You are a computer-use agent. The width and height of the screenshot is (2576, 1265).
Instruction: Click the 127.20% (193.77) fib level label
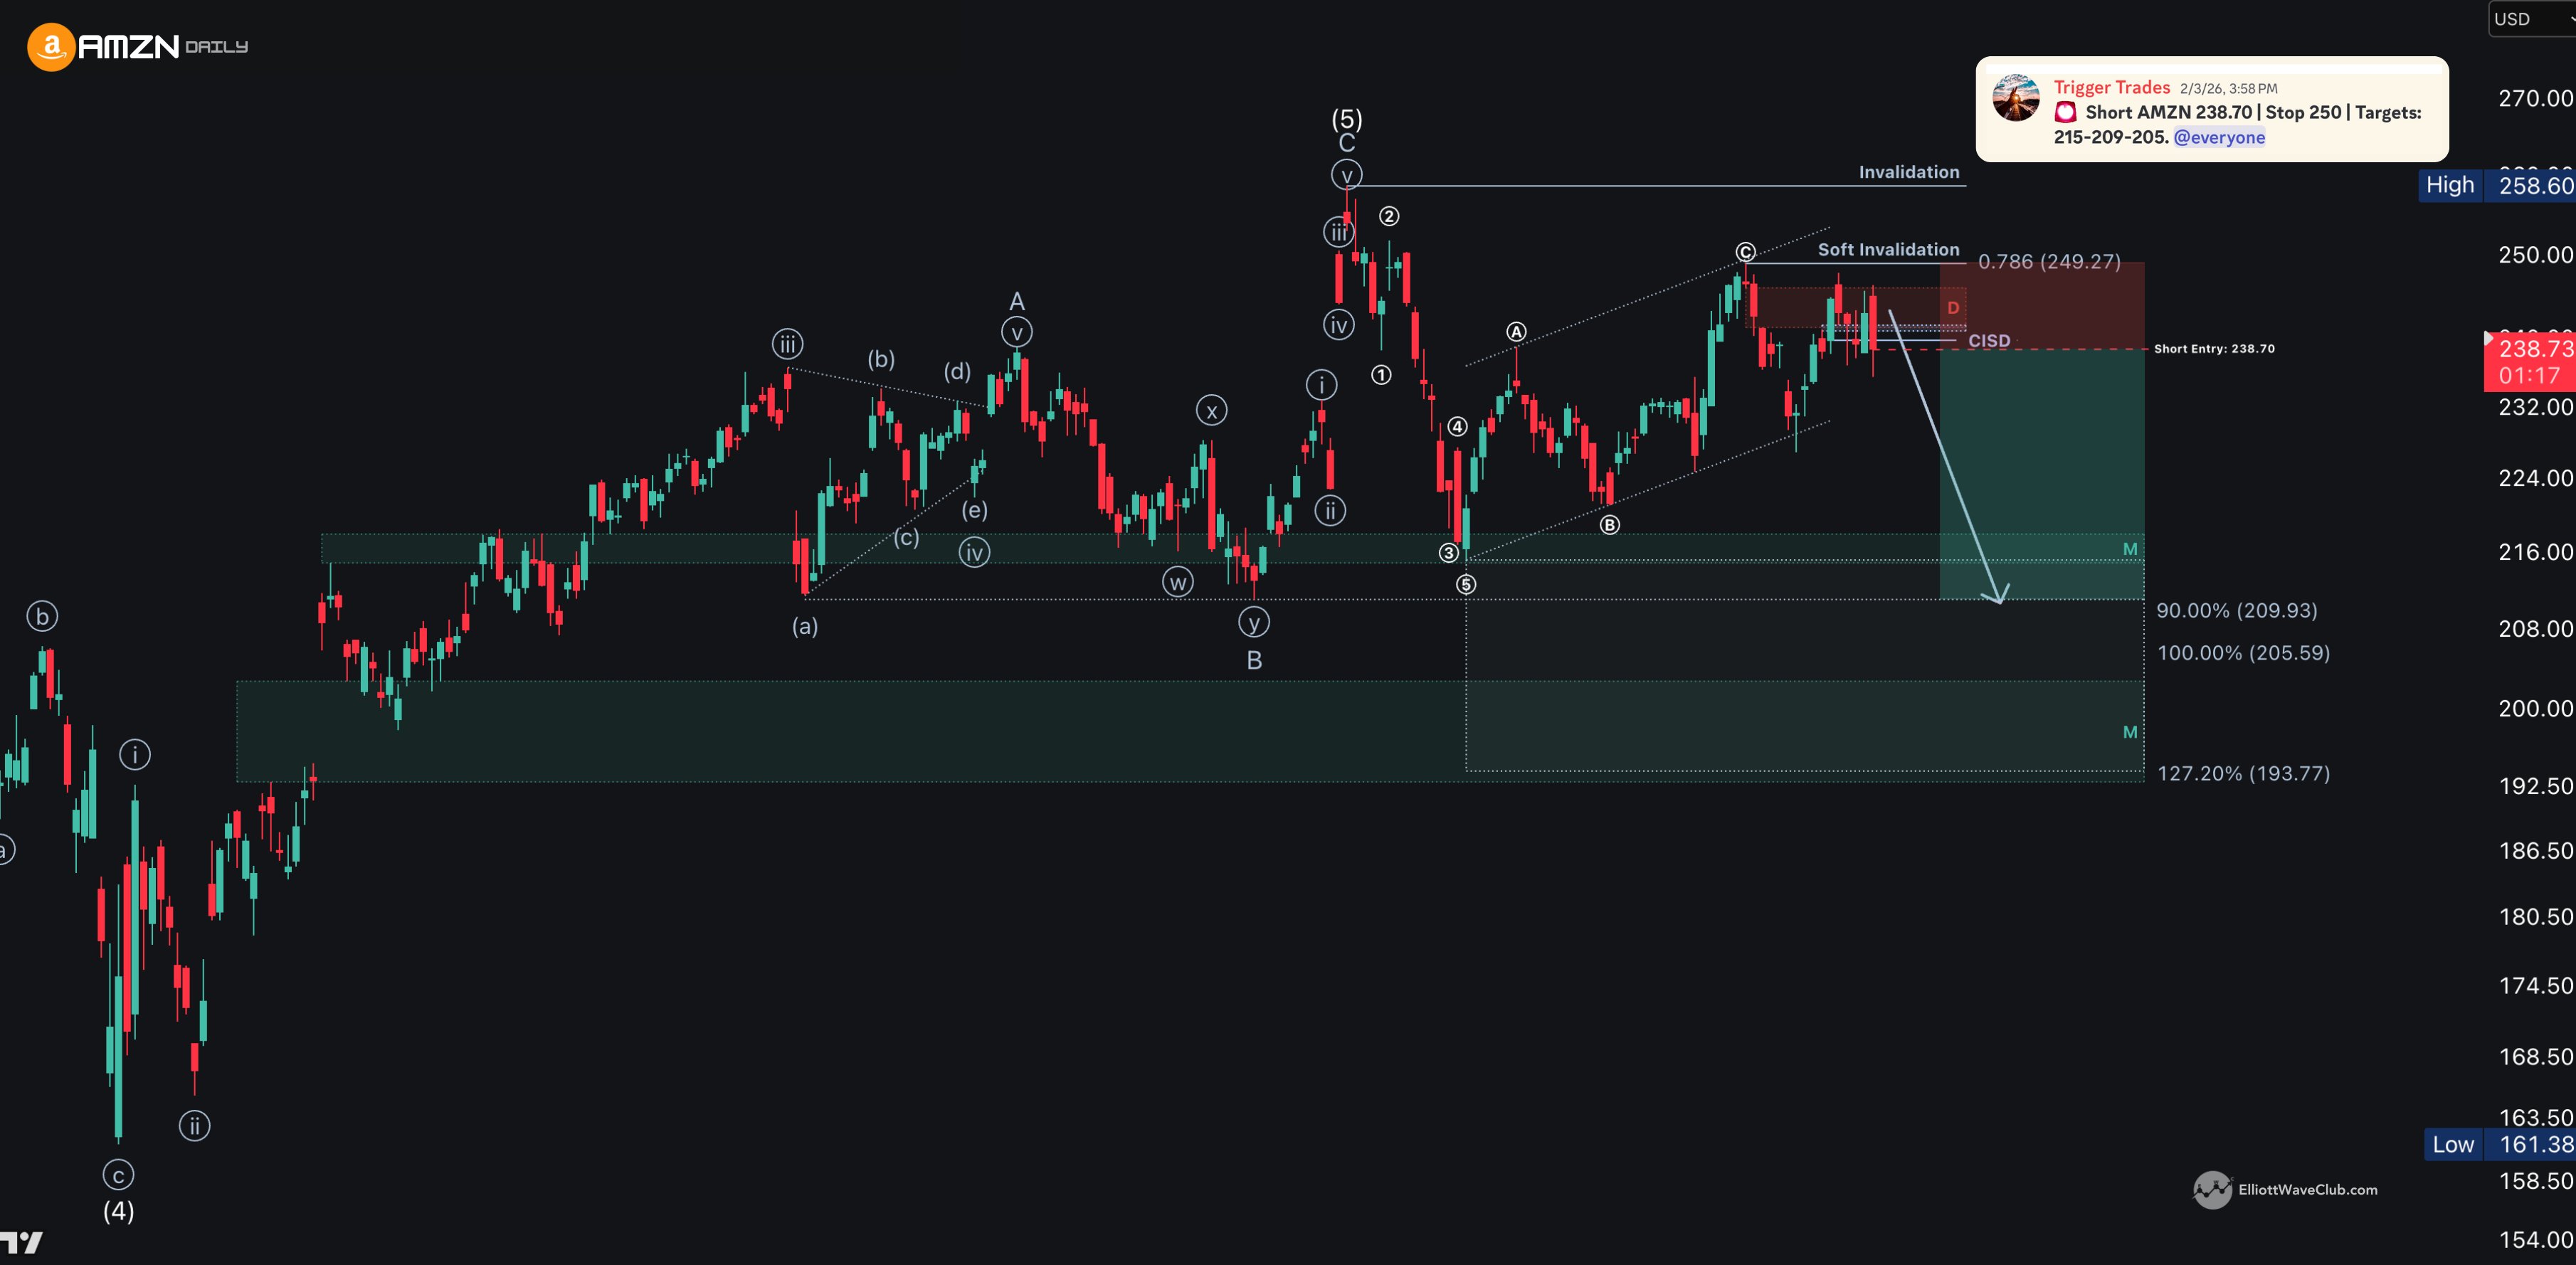[x=2243, y=773]
